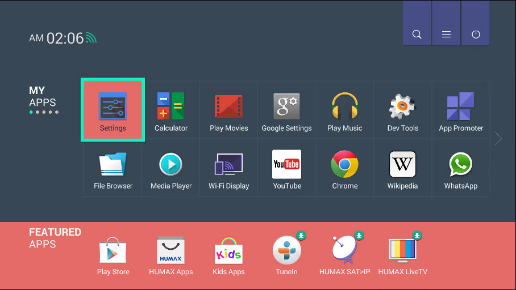The width and height of the screenshot is (516, 290).
Task: Open Kids Apps
Action: [228, 256]
